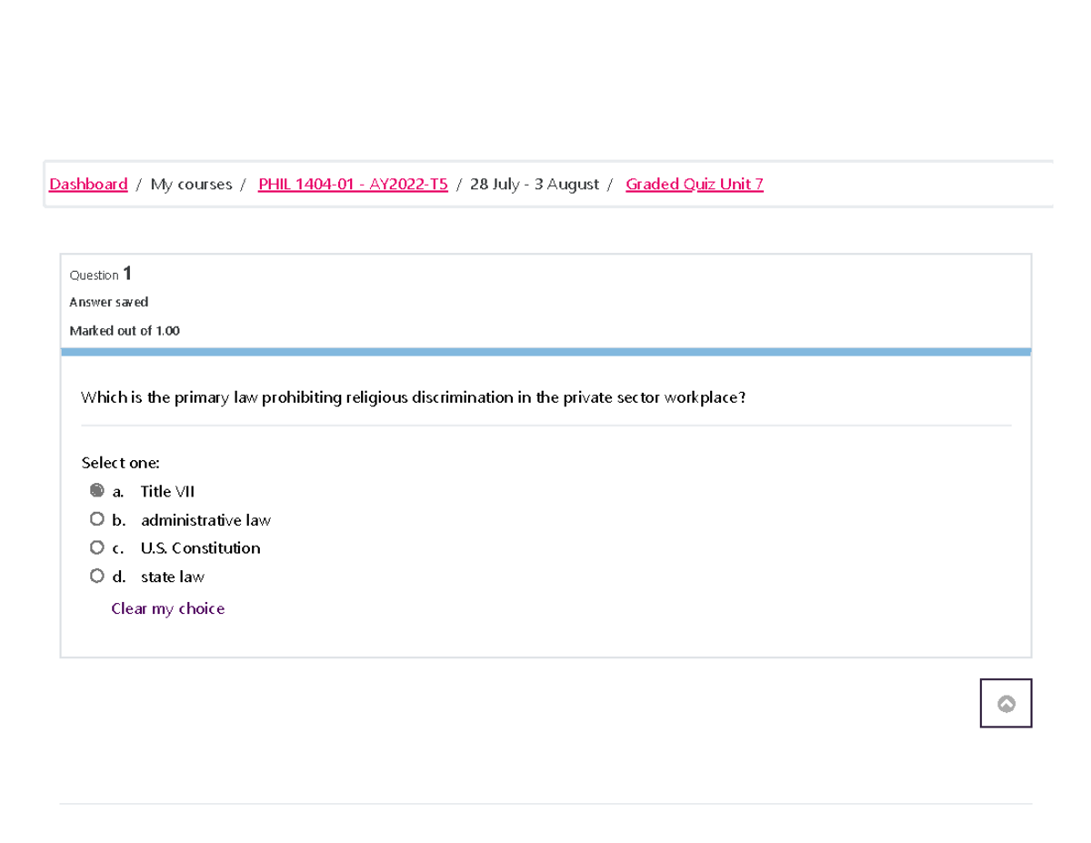Screen dimensions: 1091x843
Task: Pick radio button for option c
Action: [x=97, y=547]
